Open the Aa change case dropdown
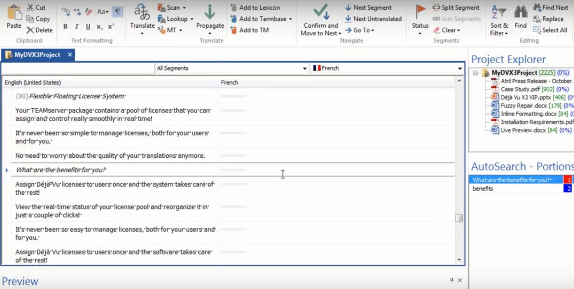Screen dimensions: 574x289 (x=102, y=12)
